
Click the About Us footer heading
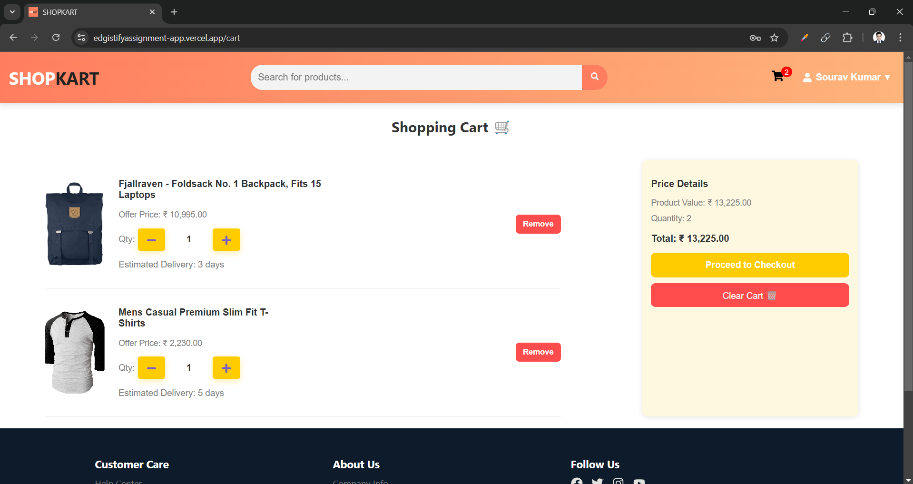click(356, 464)
